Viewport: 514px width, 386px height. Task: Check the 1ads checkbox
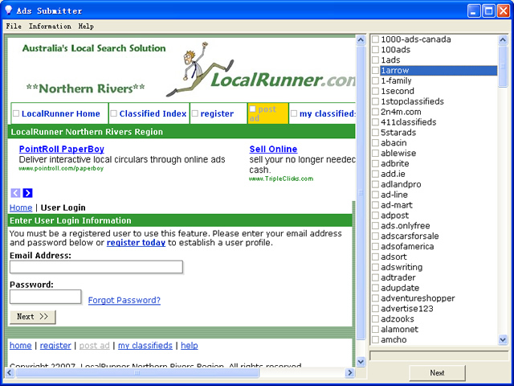point(375,60)
